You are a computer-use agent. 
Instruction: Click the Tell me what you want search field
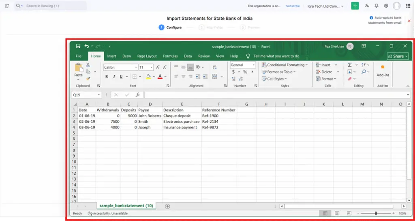coord(276,56)
